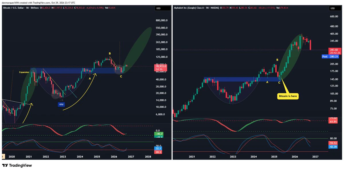Click the 2025 marker on Bitcoin time axis
Viewport: 344px width, 171px height.
[97, 157]
